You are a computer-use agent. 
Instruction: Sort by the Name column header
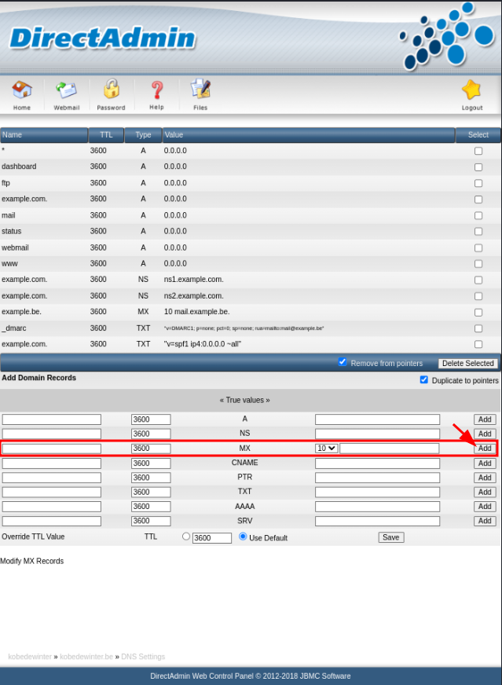(44, 135)
